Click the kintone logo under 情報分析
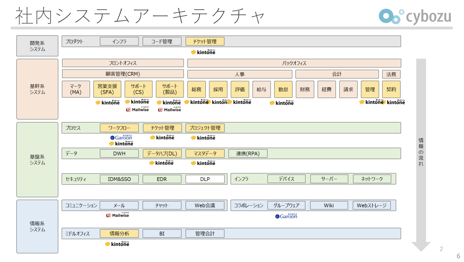464x262 pixels. pyautogui.click(x=117, y=244)
